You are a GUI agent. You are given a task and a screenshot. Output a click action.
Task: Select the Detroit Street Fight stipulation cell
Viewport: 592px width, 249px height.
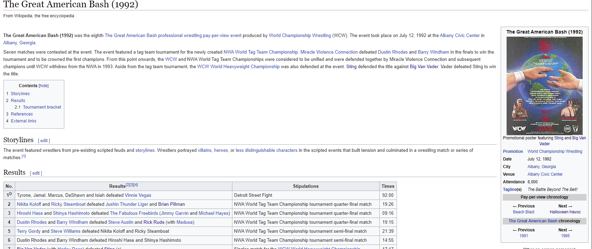[306, 195]
